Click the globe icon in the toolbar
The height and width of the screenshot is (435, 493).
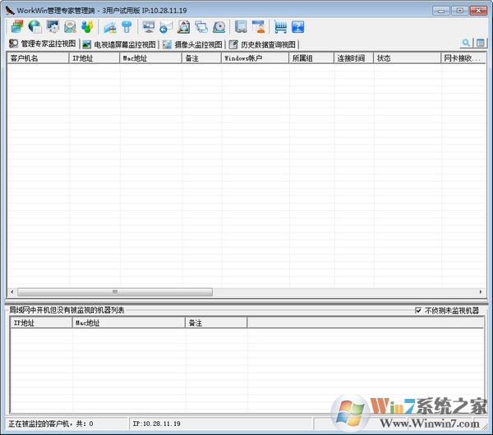pos(35,27)
